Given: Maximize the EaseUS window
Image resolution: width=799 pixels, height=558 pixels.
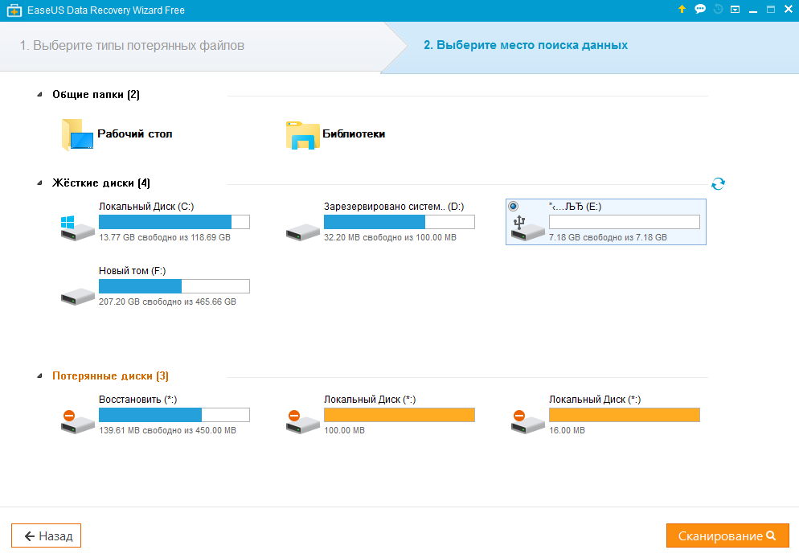Looking at the screenshot, I should [x=771, y=9].
